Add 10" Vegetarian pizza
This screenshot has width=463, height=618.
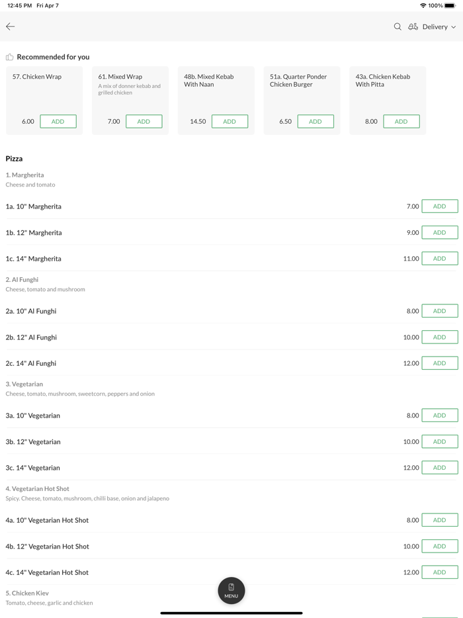(x=439, y=416)
